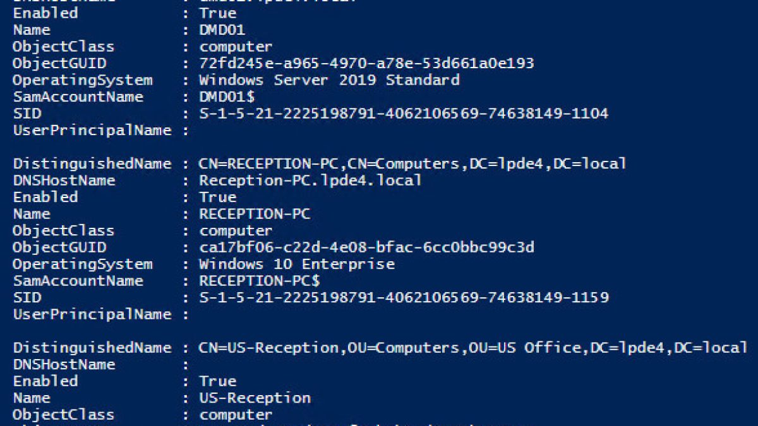This screenshot has height=426, width=758.
Task: Click the SID ending in 1104
Action: pyautogui.click(x=404, y=114)
